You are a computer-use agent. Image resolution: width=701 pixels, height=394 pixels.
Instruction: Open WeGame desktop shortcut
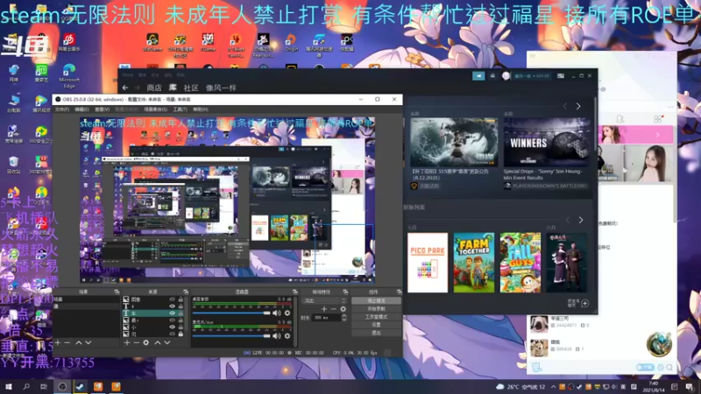click(152, 43)
